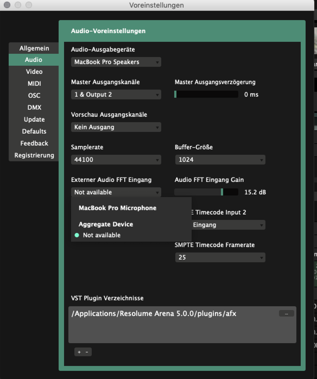Open the Allgemein preferences tab
The width and height of the screenshot is (317, 379).
click(x=34, y=48)
